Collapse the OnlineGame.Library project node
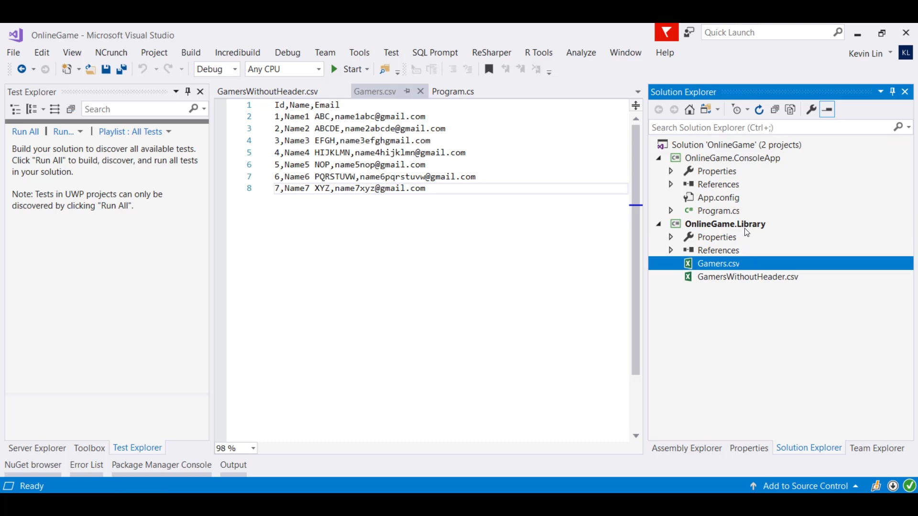The width and height of the screenshot is (918, 516). [659, 224]
